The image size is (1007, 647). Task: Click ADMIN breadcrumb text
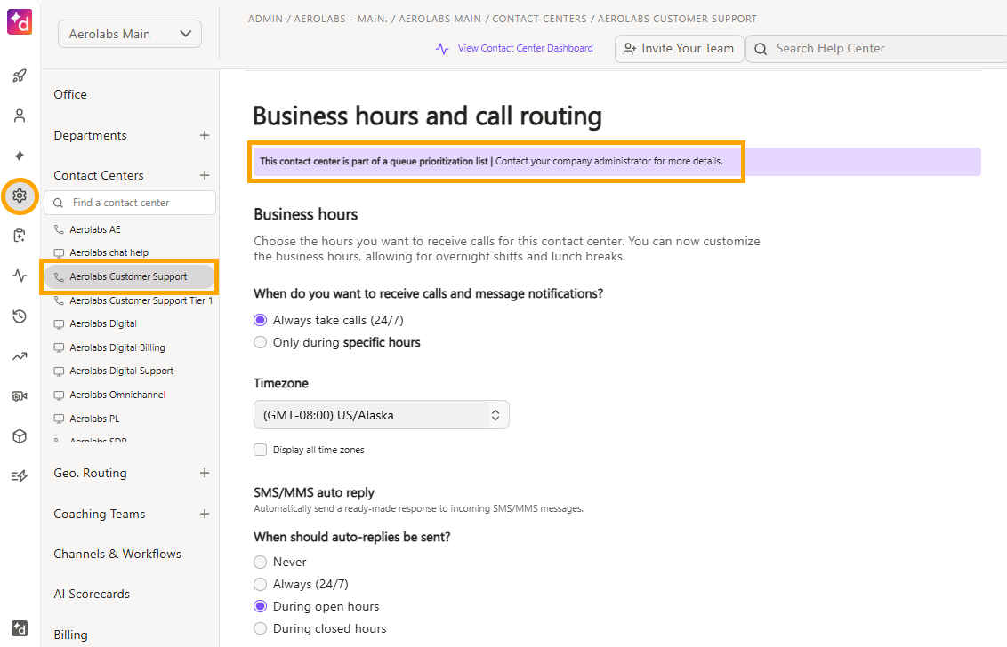click(265, 20)
